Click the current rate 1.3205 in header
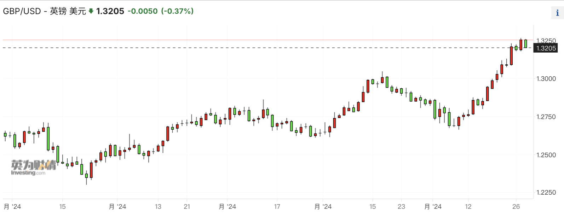This screenshot has height=224, width=564. click(110, 11)
